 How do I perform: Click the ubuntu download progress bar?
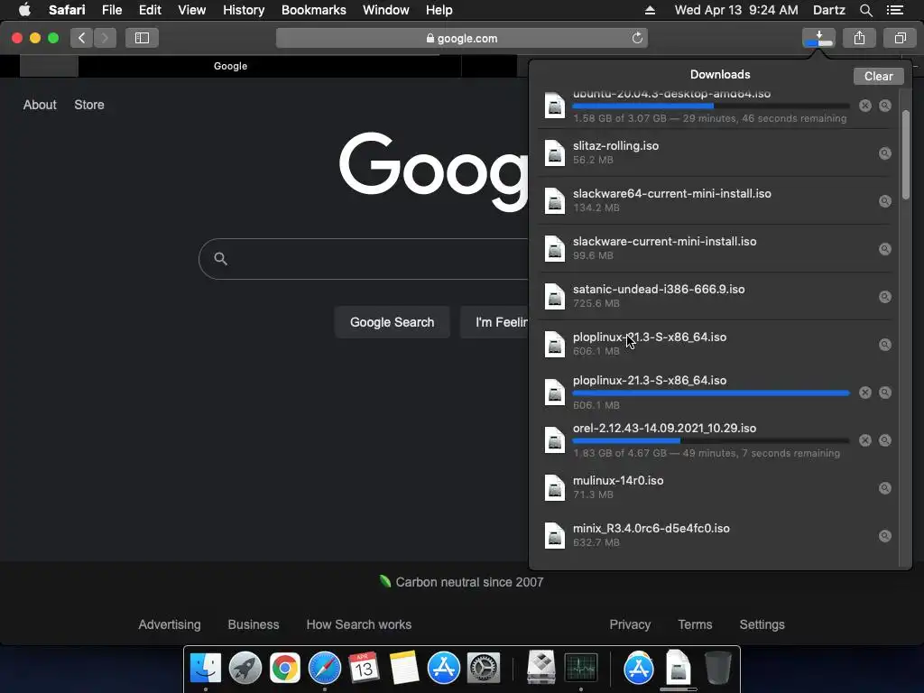pyautogui.click(x=711, y=106)
